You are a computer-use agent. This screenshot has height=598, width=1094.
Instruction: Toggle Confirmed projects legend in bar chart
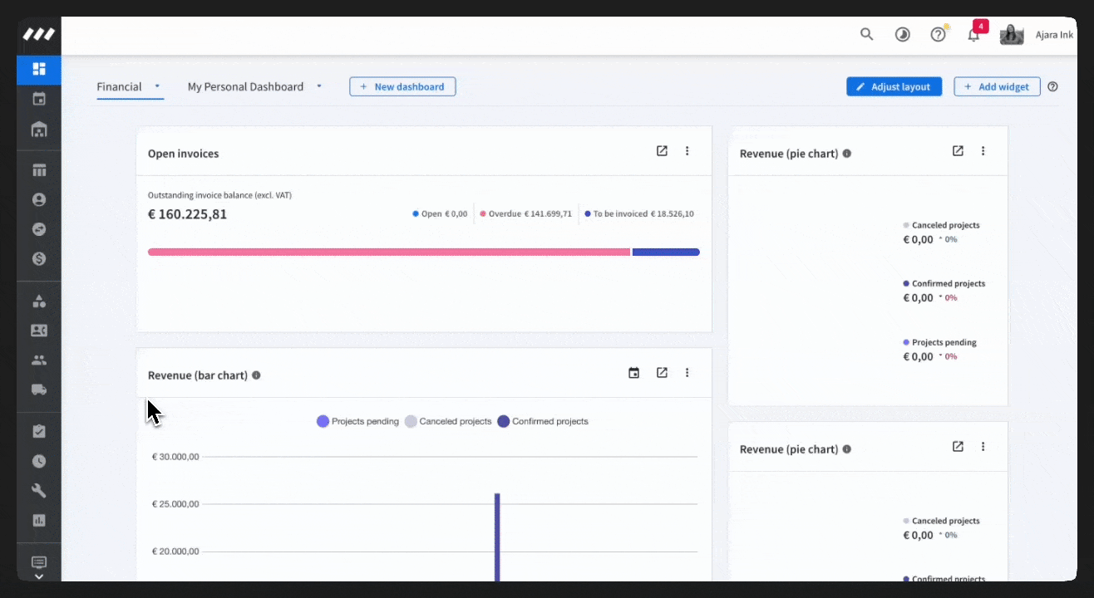click(543, 421)
